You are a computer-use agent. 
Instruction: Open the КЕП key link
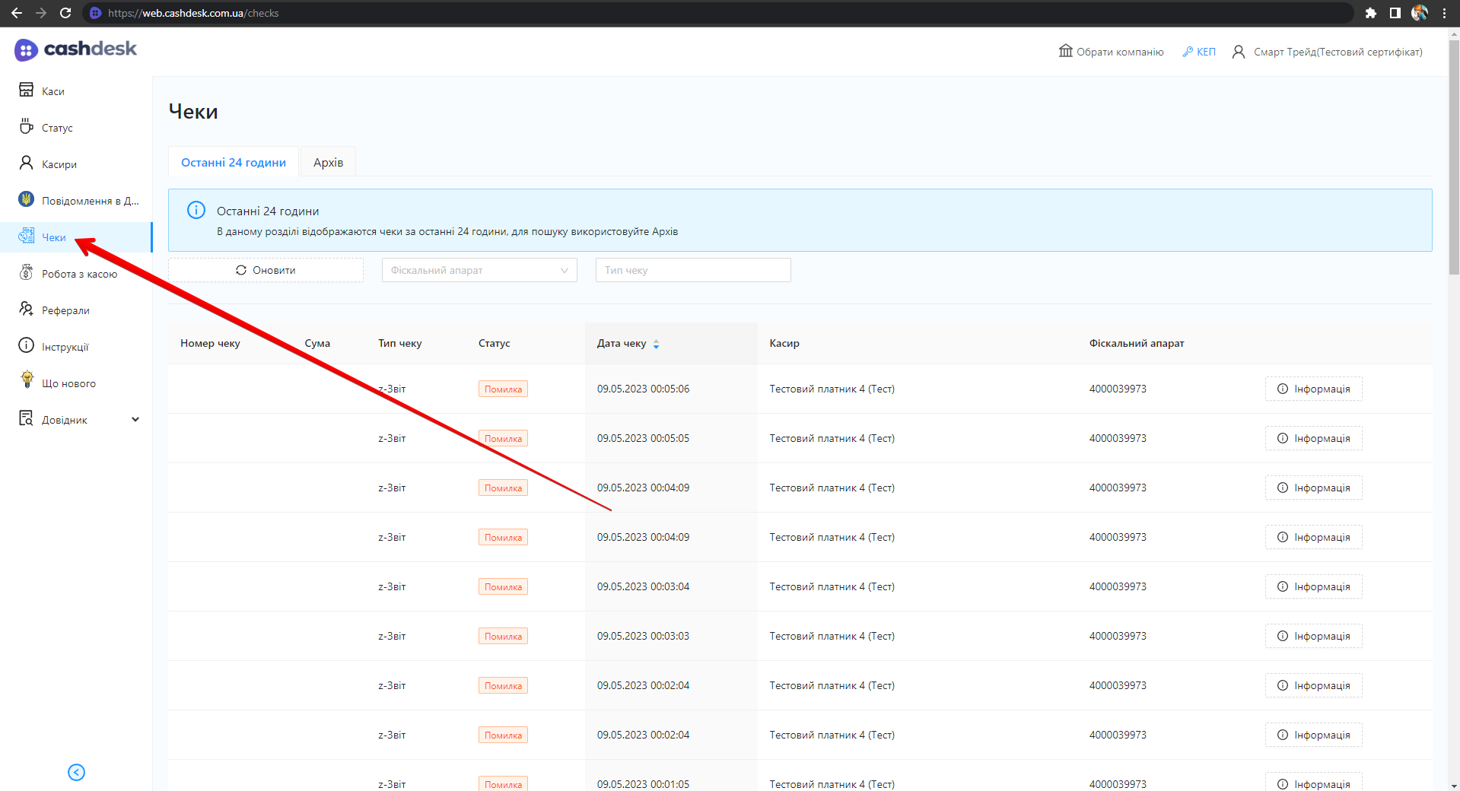pos(1198,52)
